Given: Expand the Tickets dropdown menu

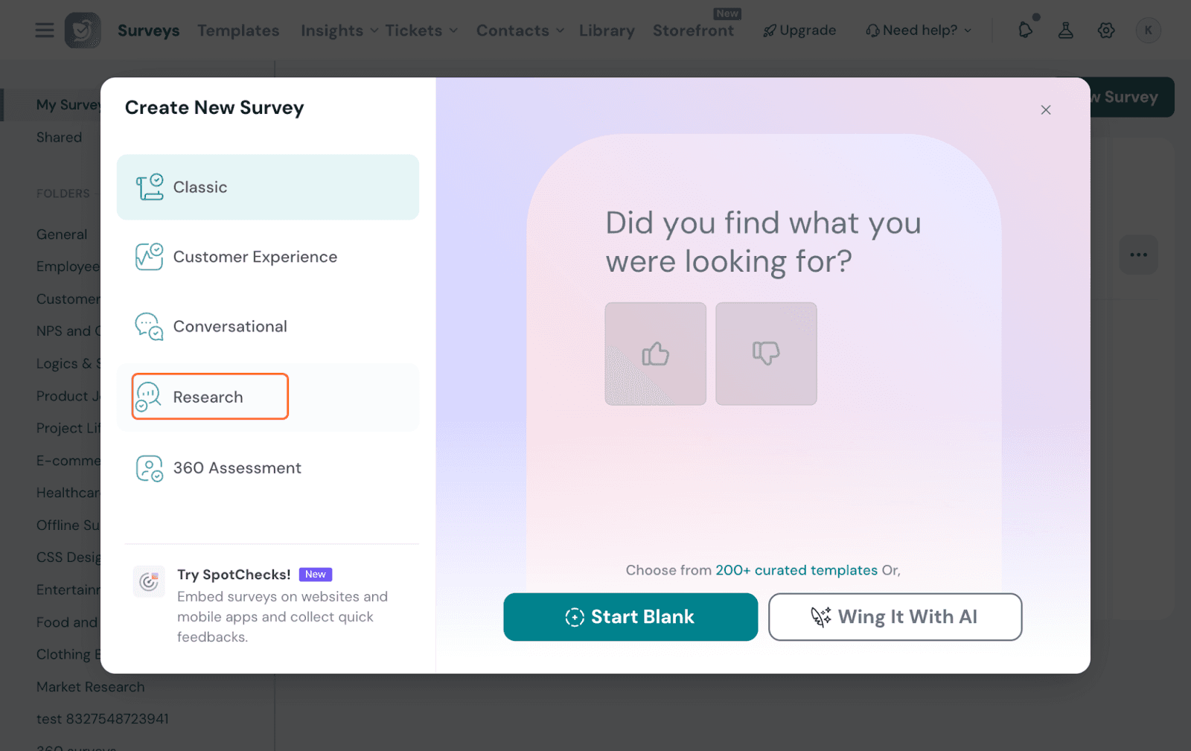Looking at the screenshot, I should click(421, 31).
